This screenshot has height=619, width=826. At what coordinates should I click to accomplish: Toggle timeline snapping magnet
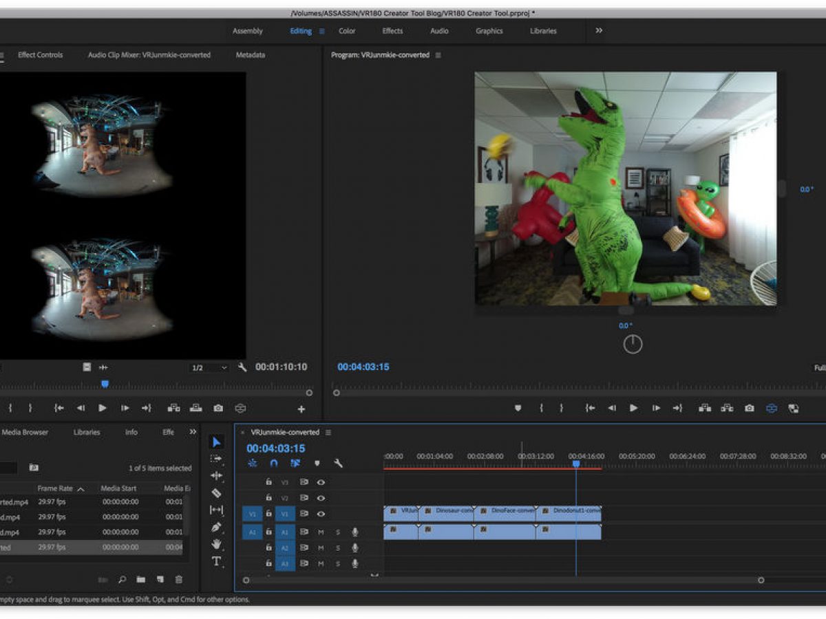tap(274, 464)
